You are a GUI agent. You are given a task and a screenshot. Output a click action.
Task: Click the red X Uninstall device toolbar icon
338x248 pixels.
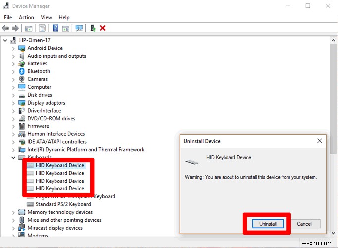click(x=103, y=28)
